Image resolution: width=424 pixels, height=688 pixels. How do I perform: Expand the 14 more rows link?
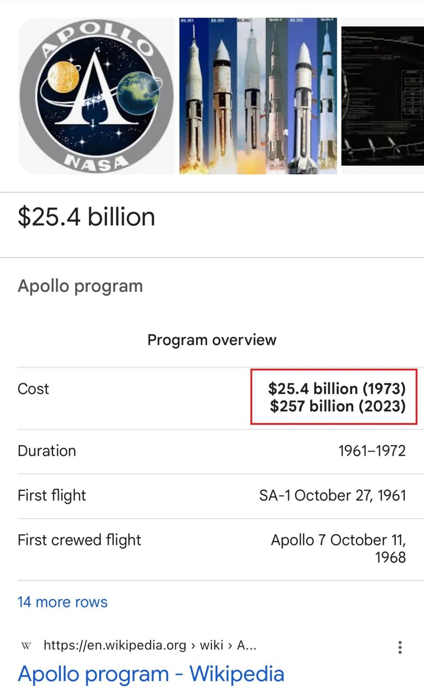pyautogui.click(x=62, y=602)
